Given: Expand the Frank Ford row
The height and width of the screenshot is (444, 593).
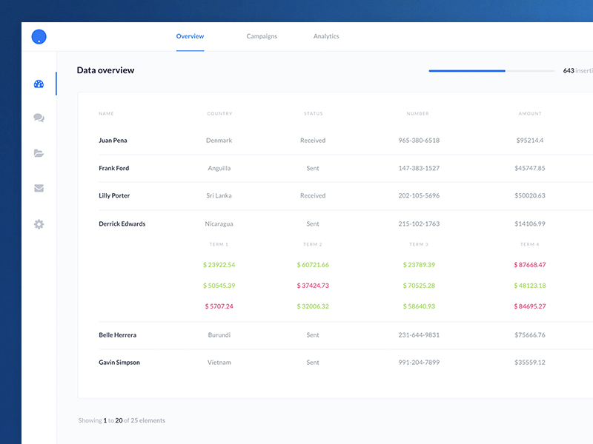Looking at the screenshot, I should [113, 168].
